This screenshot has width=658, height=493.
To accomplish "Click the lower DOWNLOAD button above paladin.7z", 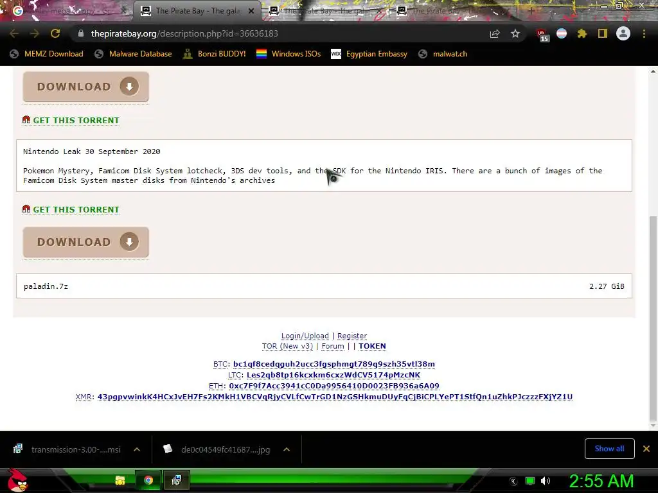I will click(x=85, y=242).
